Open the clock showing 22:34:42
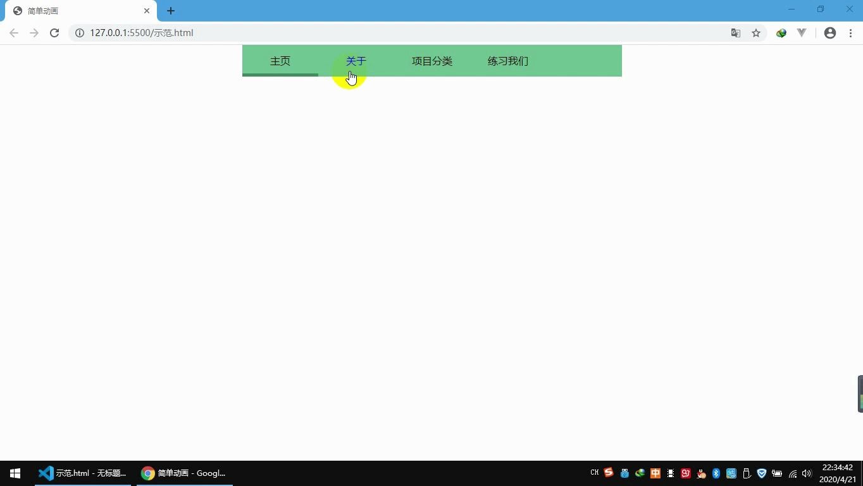 [838, 473]
